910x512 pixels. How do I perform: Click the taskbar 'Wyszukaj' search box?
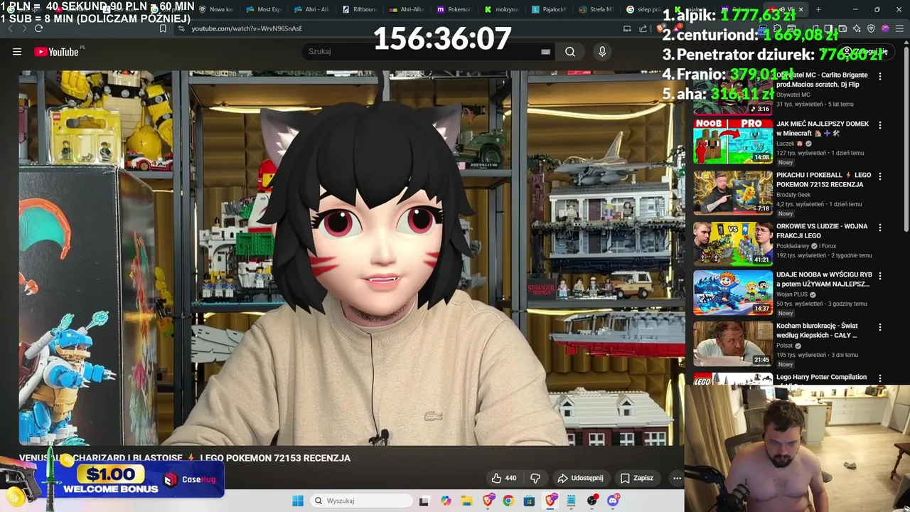tap(362, 501)
